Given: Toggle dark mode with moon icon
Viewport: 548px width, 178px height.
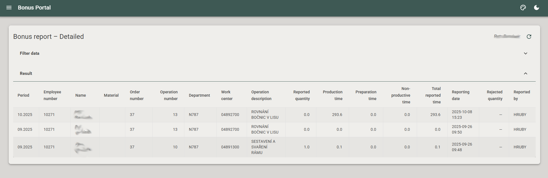Looking at the screenshot, I should coord(536,8).
